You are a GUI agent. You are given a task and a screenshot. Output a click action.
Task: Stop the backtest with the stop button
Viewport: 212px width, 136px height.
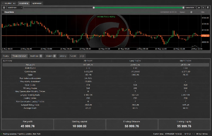coord(204,7)
